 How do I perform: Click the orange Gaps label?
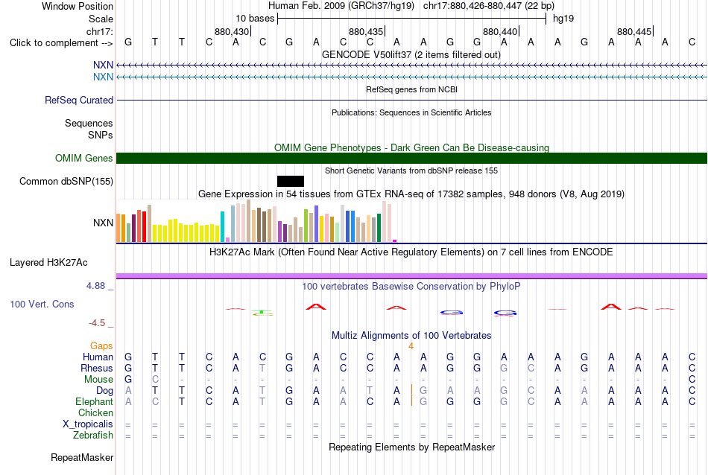(101, 345)
